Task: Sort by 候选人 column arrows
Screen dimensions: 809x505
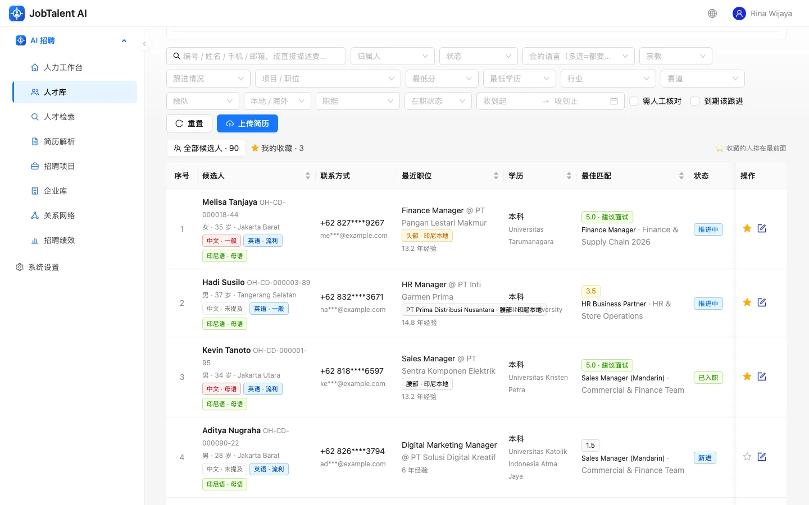Action: (308, 176)
